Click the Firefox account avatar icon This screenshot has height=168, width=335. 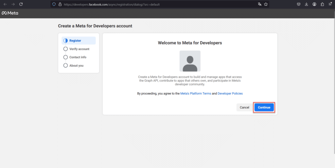pyautogui.click(x=314, y=4)
